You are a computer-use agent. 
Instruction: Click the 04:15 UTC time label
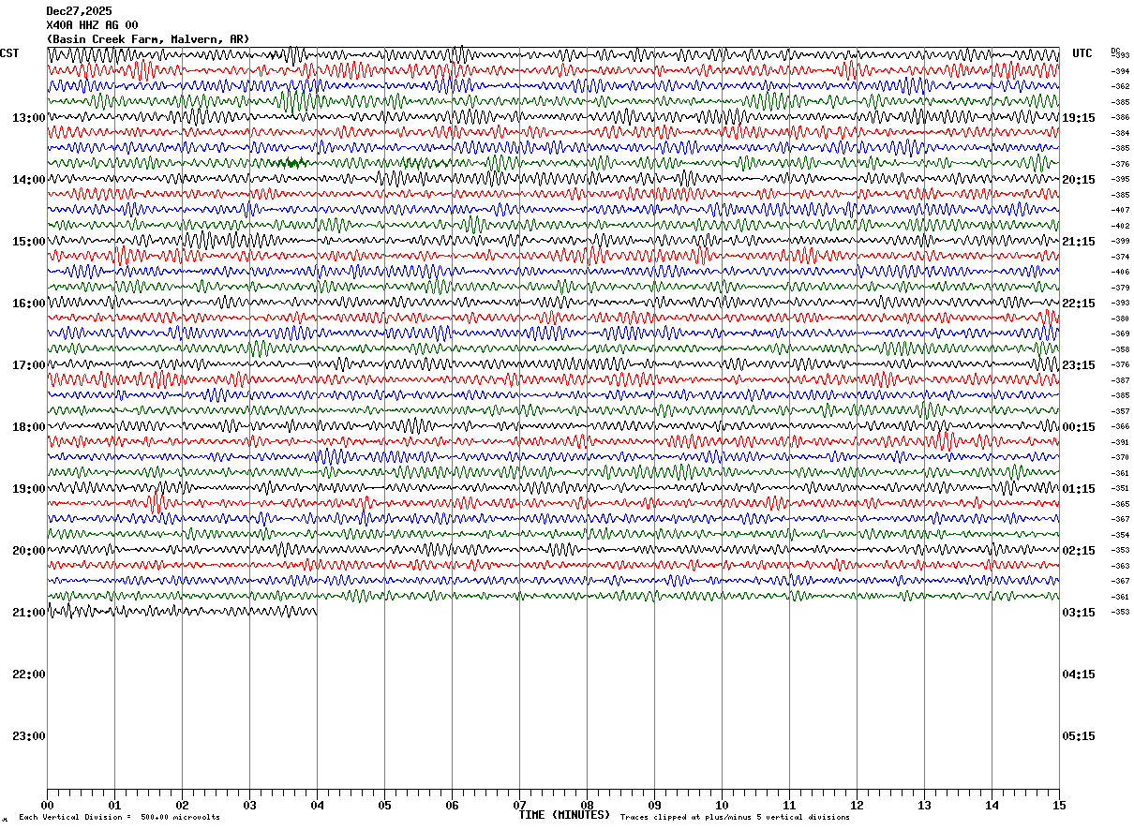[1079, 674]
